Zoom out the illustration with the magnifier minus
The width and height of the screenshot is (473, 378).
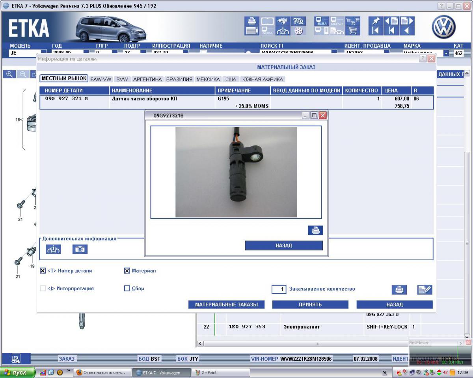coord(23,74)
